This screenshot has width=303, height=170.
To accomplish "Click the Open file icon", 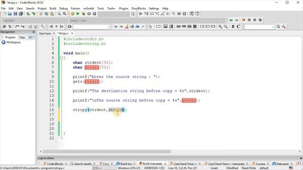I will (x=10, y=14).
